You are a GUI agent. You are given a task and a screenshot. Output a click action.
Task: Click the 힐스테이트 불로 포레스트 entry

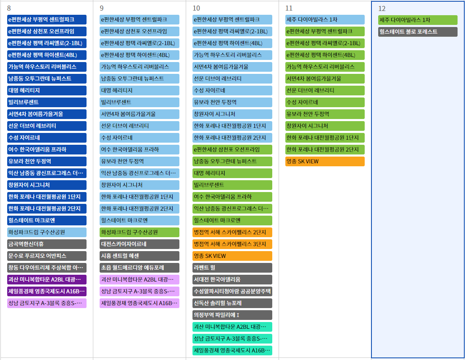(418, 32)
